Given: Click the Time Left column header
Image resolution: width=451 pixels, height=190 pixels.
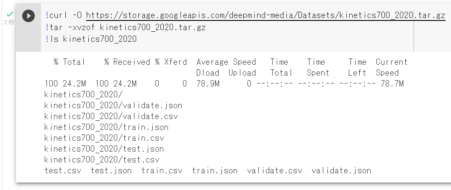Looking at the screenshot, I should click(357, 67).
